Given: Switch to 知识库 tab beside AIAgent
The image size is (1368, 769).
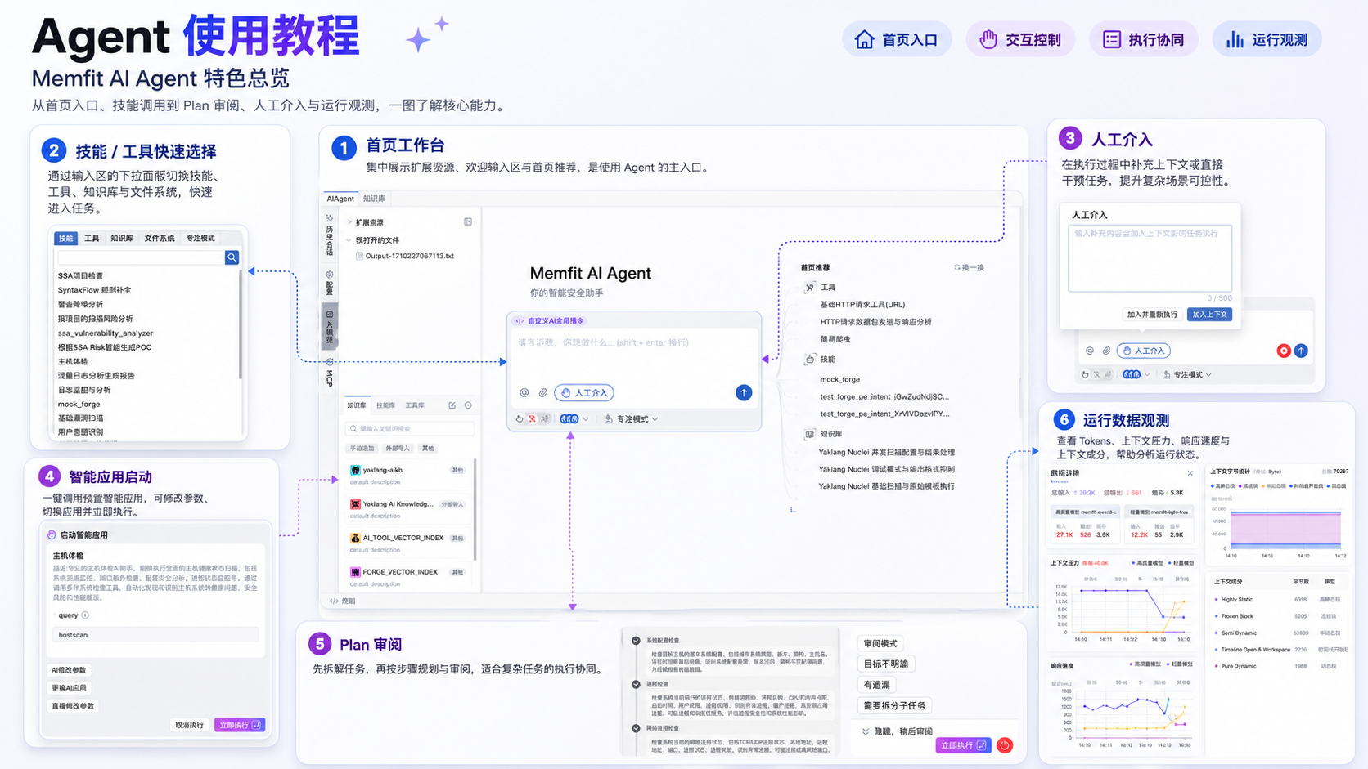Looking at the screenshot, I should pyautogui.click(x=374, y=199).
